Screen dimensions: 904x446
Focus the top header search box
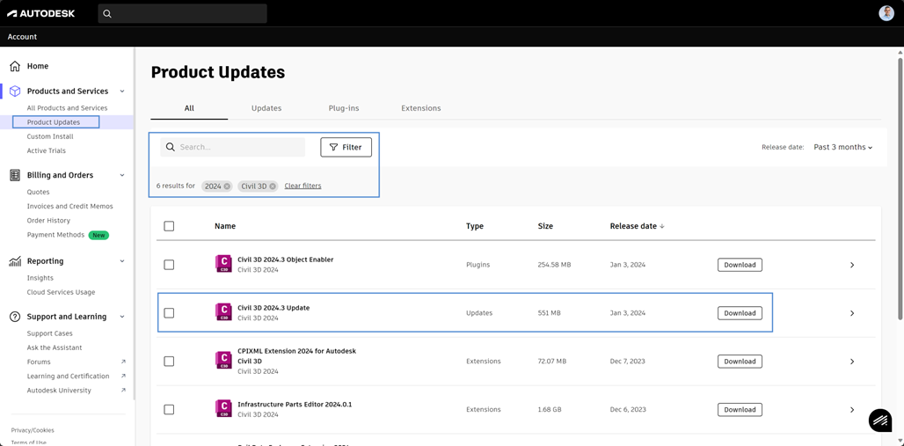[182, 14]
